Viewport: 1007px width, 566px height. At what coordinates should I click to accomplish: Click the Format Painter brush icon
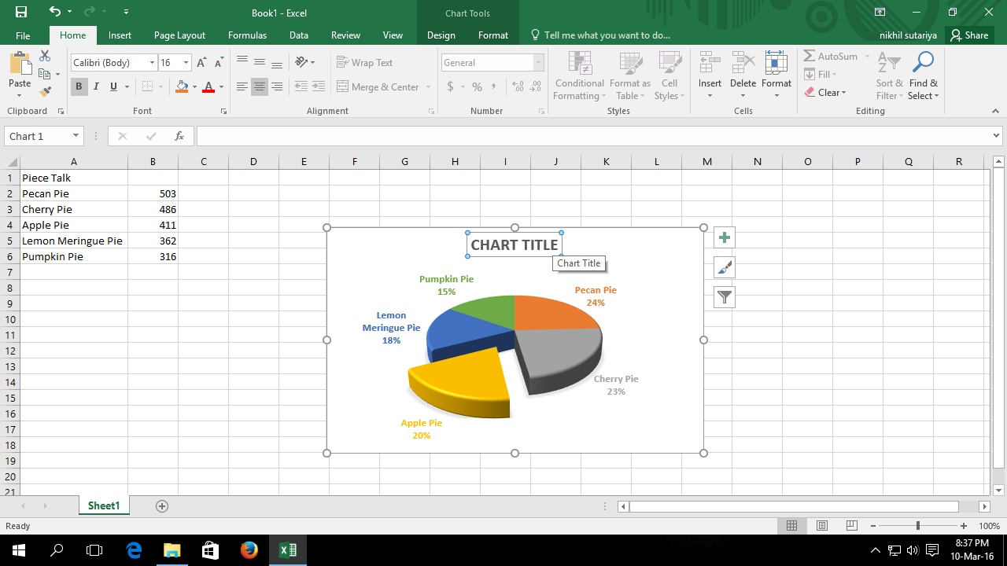pos(45,91)
